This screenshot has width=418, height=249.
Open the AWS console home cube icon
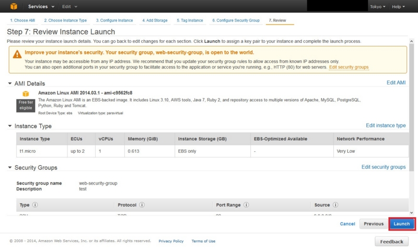pos(14,6)
